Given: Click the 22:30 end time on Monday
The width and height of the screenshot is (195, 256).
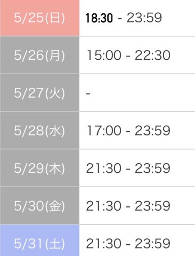Looking at the screenshot, I should pyautogui.click(x=152, y=55).
